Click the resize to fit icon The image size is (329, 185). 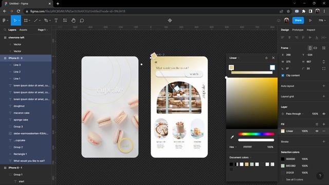click(324, 48)
